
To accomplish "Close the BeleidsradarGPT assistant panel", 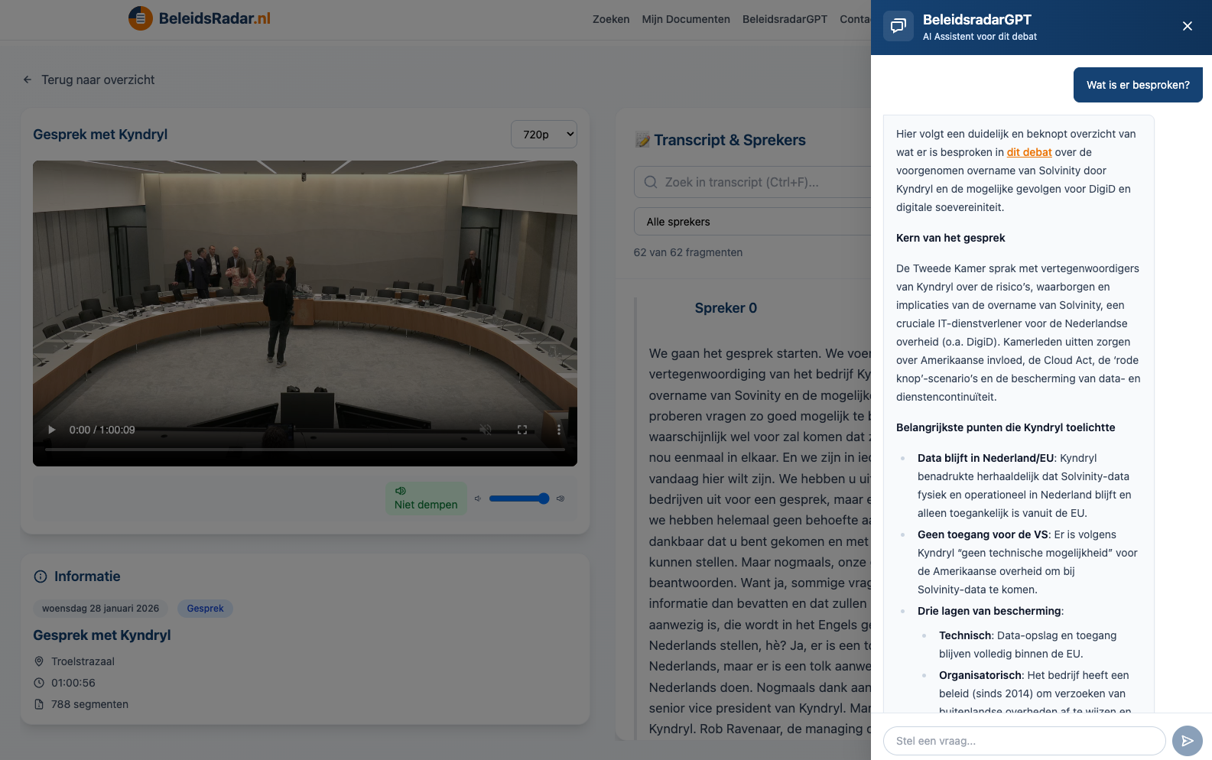I will click(x=1187, y=26).
